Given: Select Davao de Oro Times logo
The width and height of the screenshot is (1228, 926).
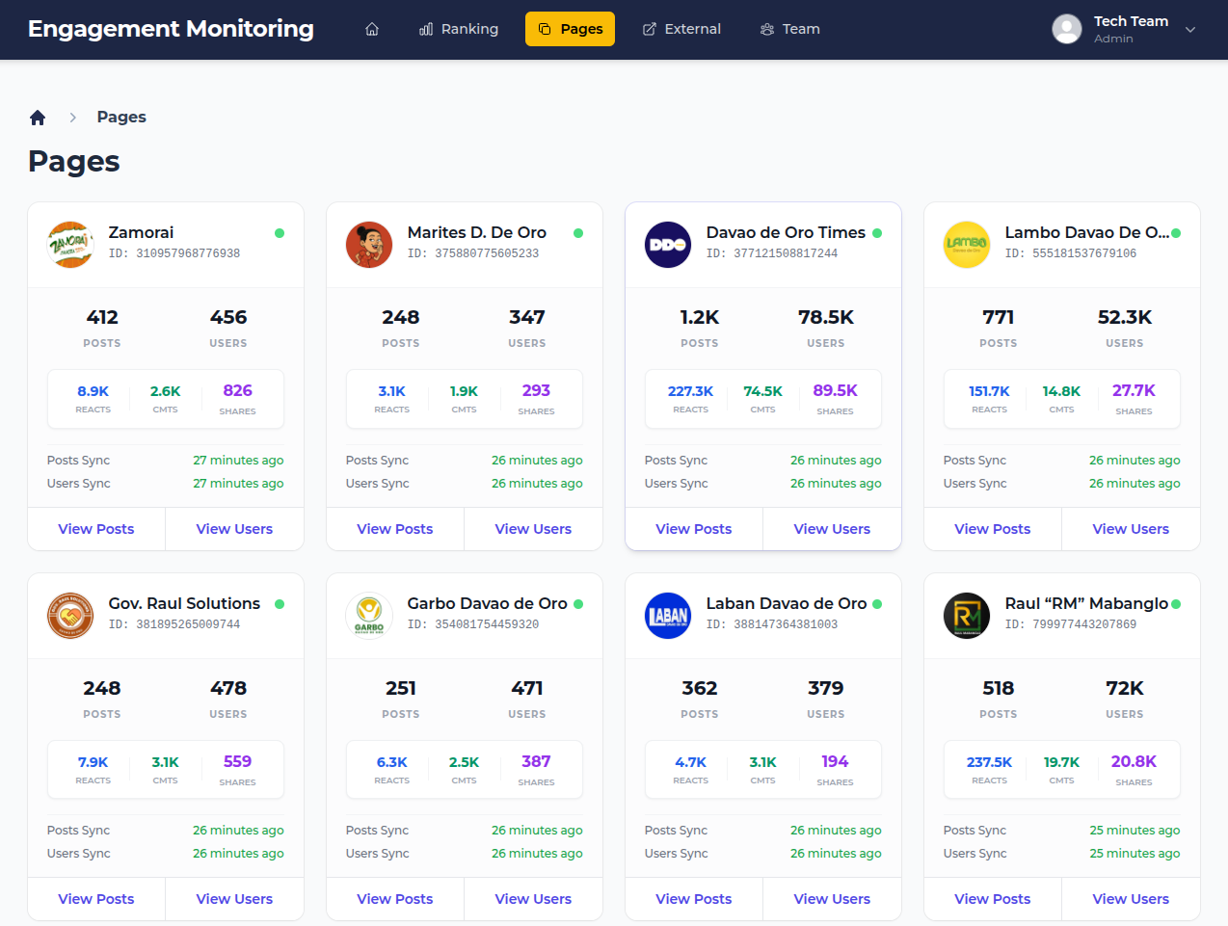Looking at the screenshot, I should pos(668,245).
